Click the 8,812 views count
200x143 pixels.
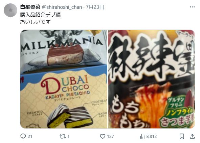tap(151, 137)
